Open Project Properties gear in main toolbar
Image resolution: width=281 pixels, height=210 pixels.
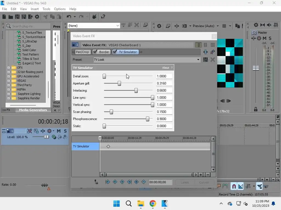coord(37,17)
